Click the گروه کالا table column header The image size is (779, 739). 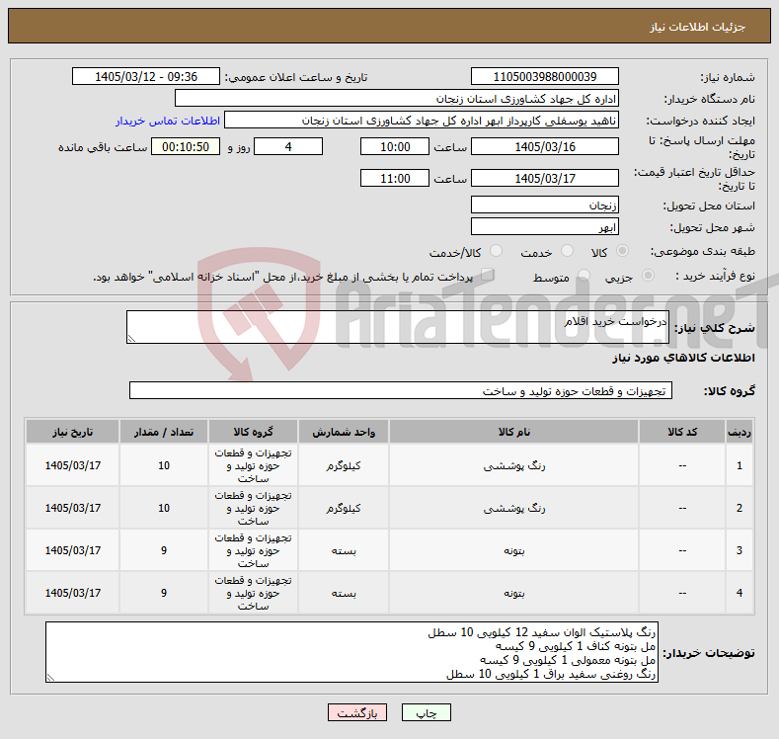(253, 432)
